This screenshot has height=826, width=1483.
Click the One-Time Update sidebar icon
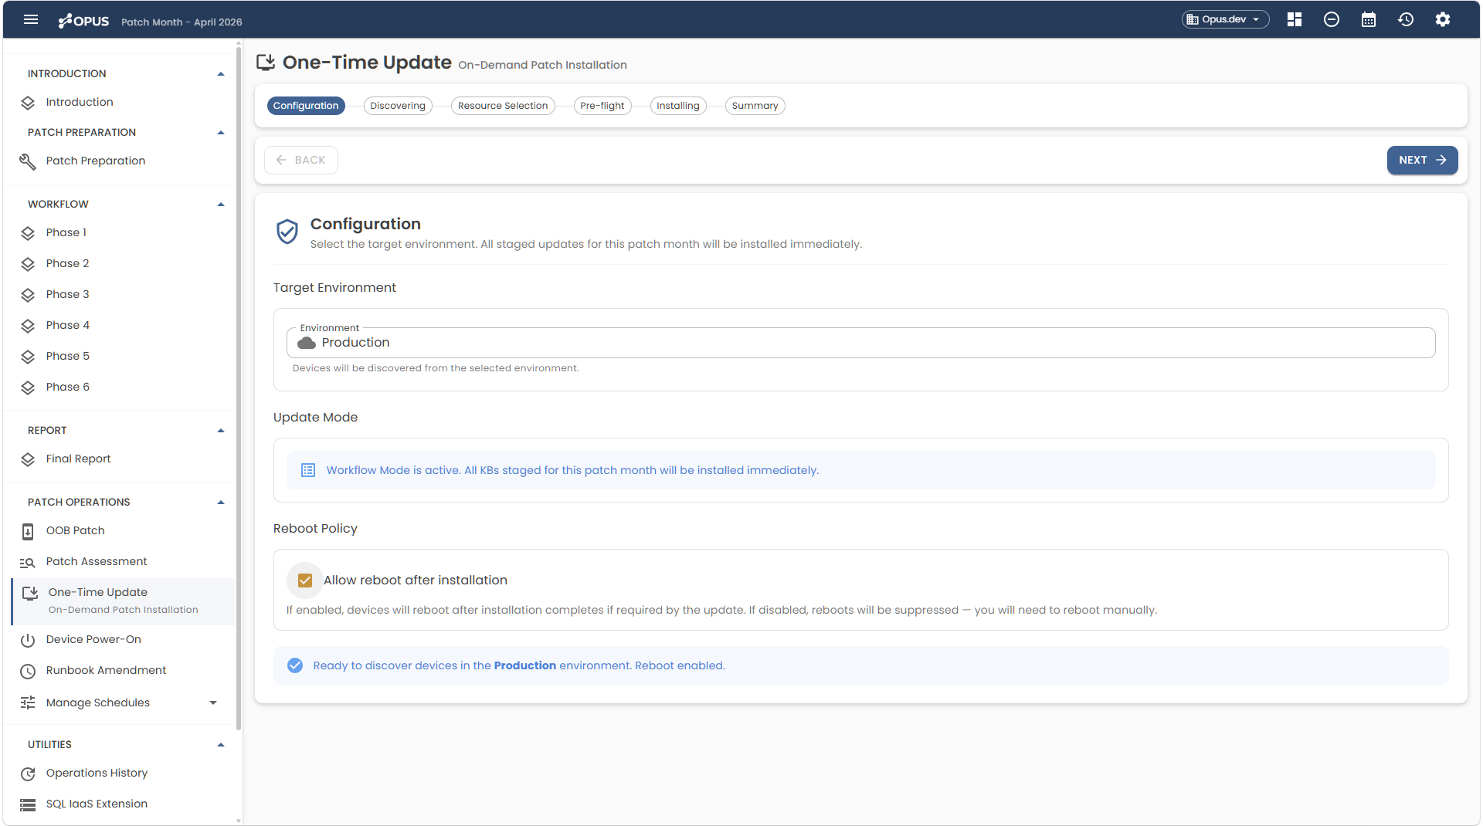[30, 593]
